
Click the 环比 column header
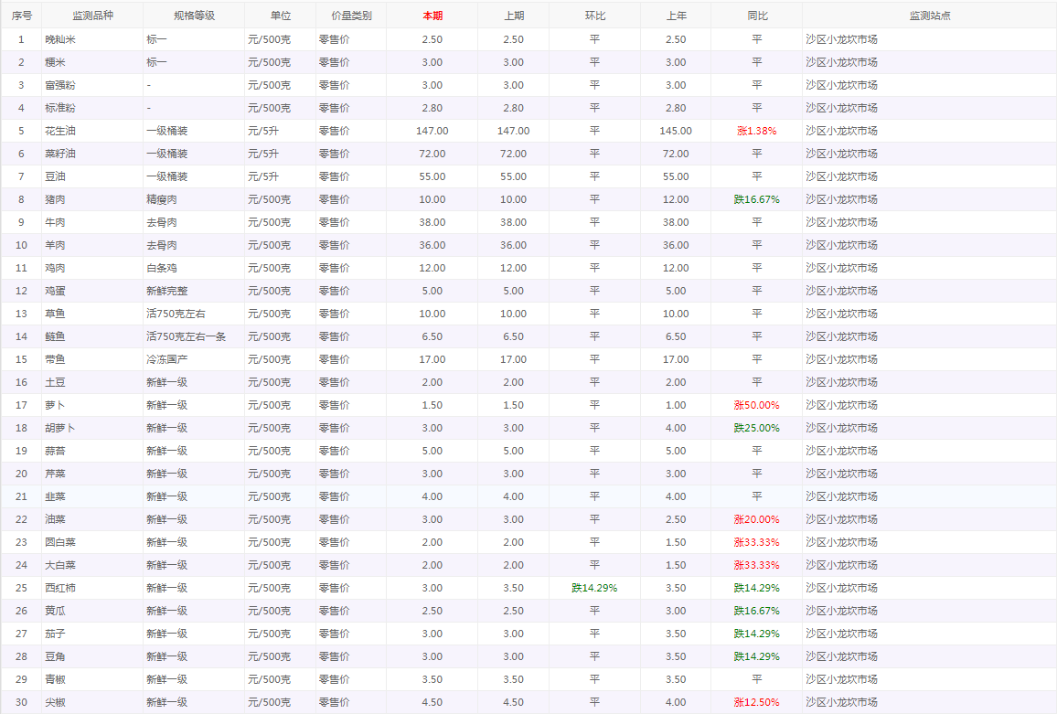pyautogui.click(x=594, y=16)
